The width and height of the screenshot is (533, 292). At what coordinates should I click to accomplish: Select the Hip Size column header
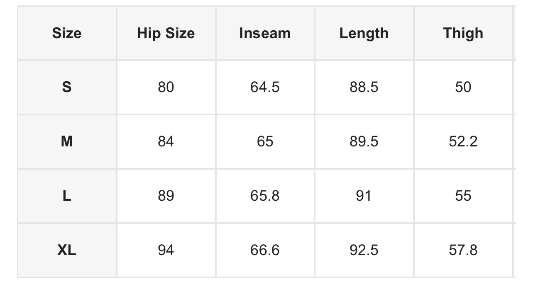[x=166, y=33]
